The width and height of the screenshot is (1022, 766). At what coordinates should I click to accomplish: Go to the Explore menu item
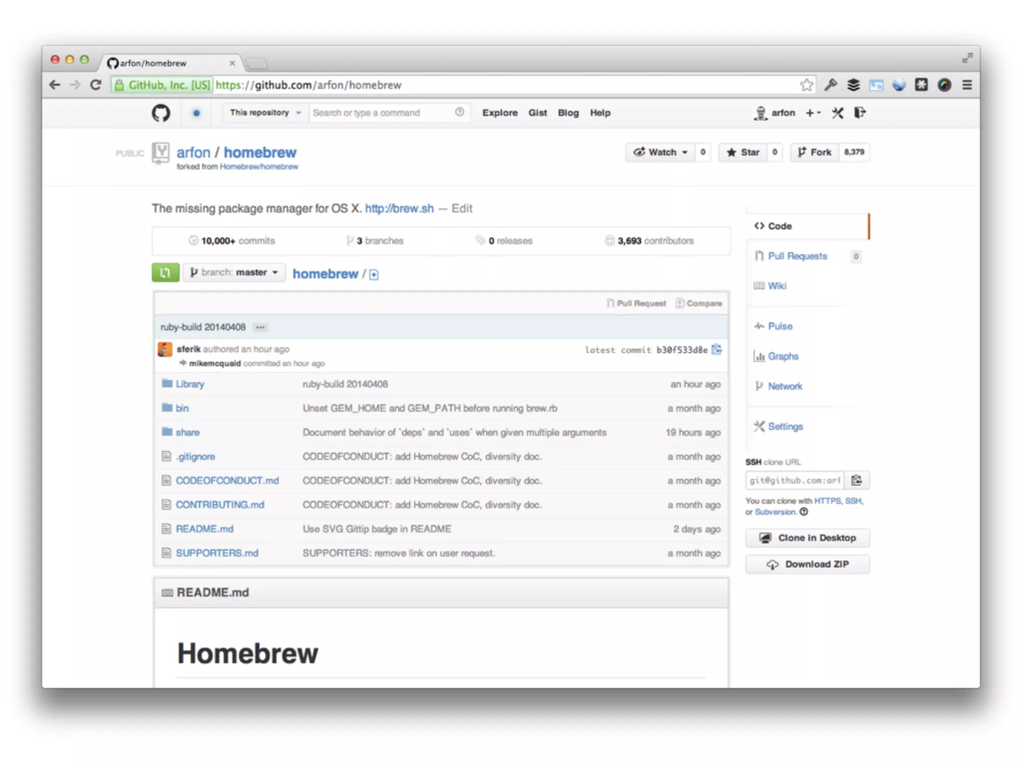coord(500,113)
